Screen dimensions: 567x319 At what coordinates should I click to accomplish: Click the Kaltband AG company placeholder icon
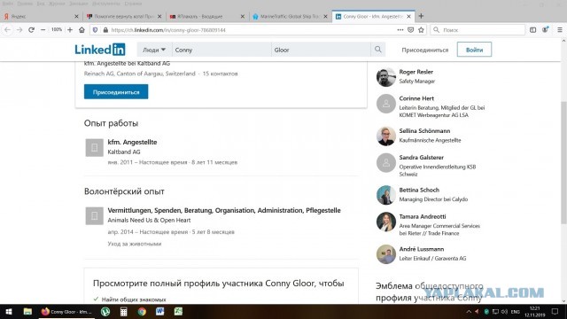coord(95,148)
